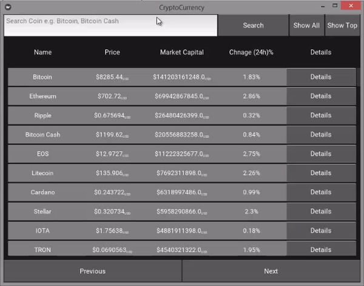Open Details for EOS
Screen dimensions: 364x286
coord(321,154)
